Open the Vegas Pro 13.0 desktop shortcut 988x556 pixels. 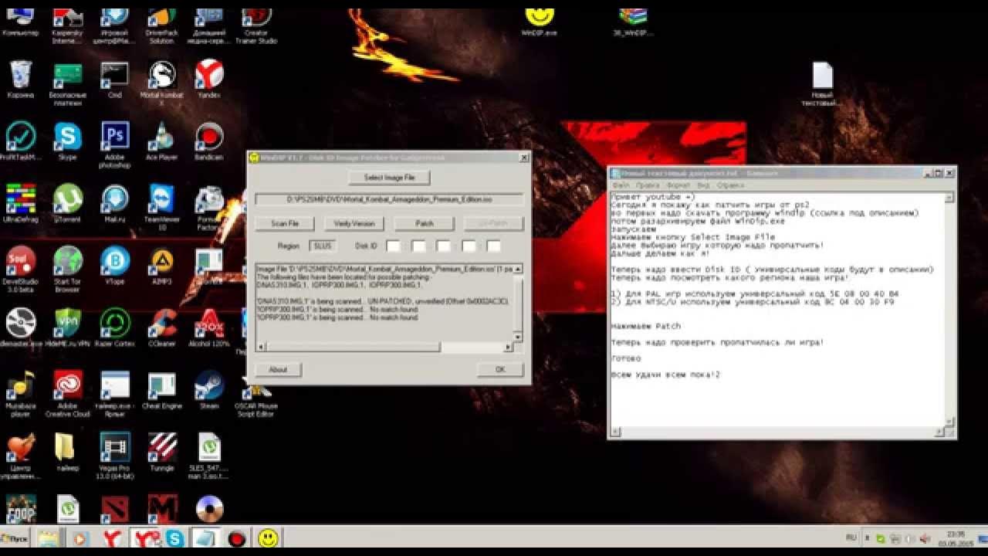click(x=115, y=456)
